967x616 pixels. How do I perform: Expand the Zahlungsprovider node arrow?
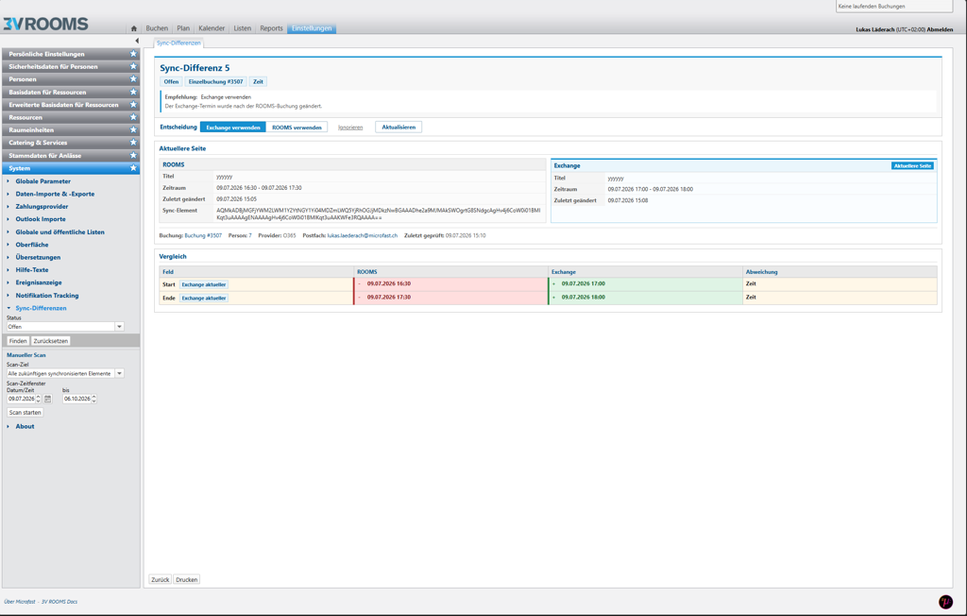[x=8, y=207]
